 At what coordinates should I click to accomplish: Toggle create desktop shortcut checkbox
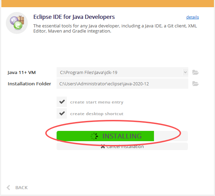(62, 113)
